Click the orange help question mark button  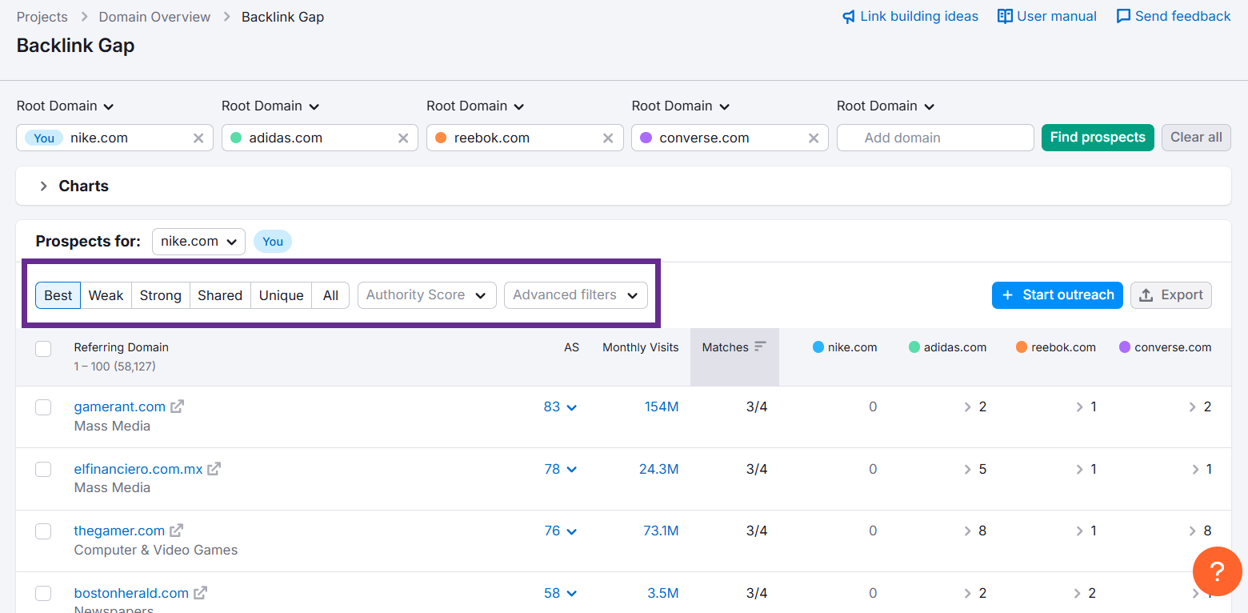pos(1217,571)
